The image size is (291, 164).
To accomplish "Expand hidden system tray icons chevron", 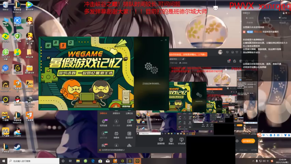I will [253, 161].
